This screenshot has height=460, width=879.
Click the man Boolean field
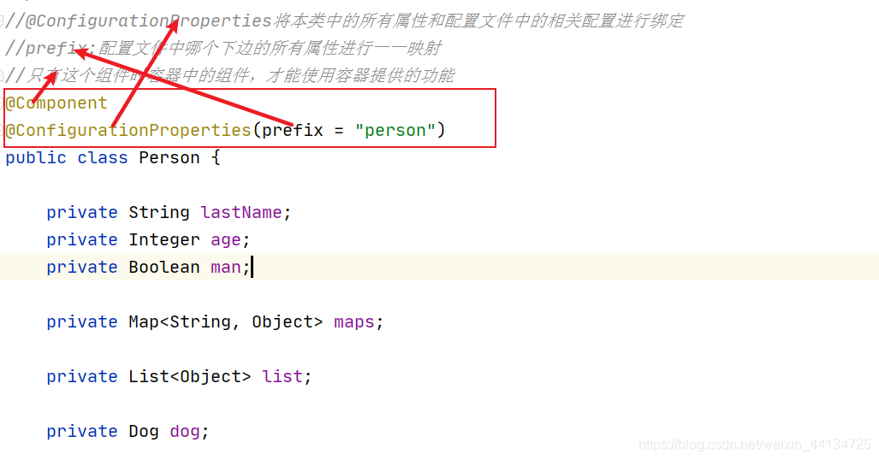click(x=226, y=268)
